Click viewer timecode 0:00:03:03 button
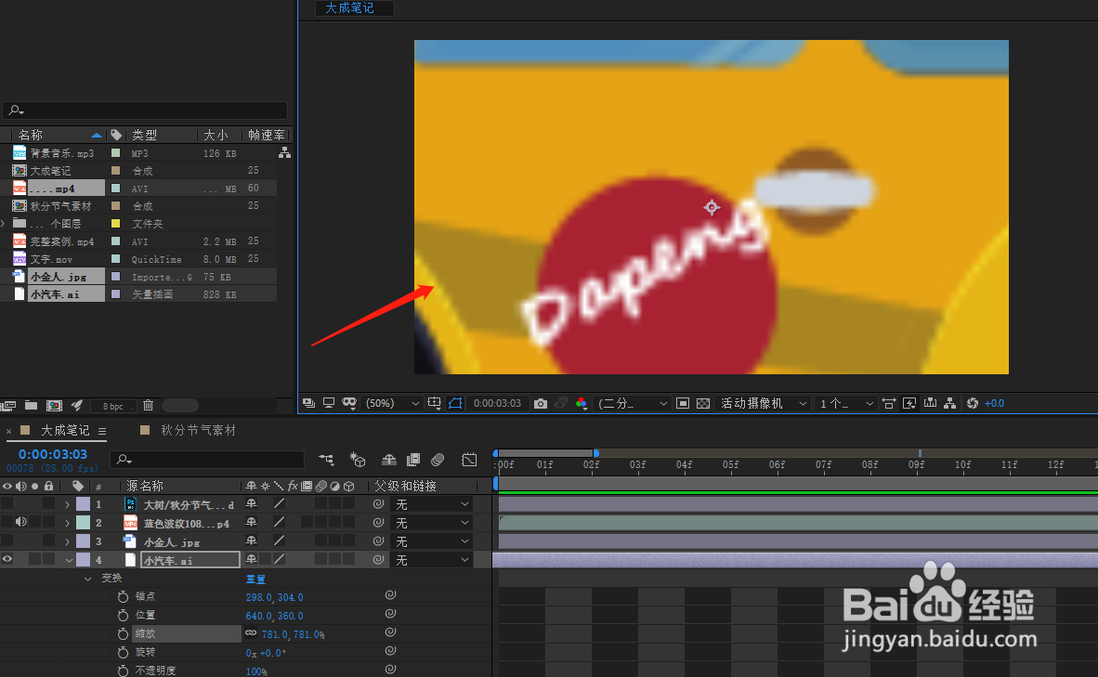The height and width of the screenshot is (677, 1098). click(497, 403)
